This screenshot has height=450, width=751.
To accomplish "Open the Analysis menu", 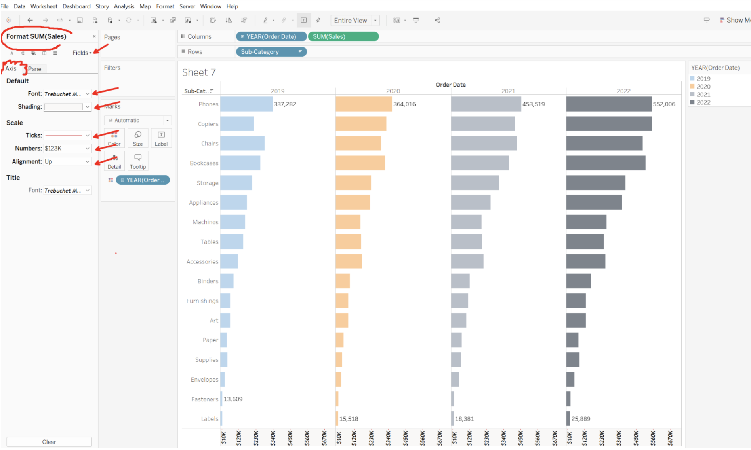I will (x=124, y=6).
